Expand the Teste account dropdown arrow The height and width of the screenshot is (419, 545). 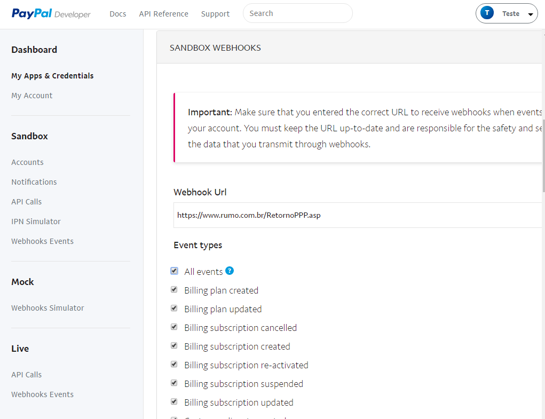[531, 14]
